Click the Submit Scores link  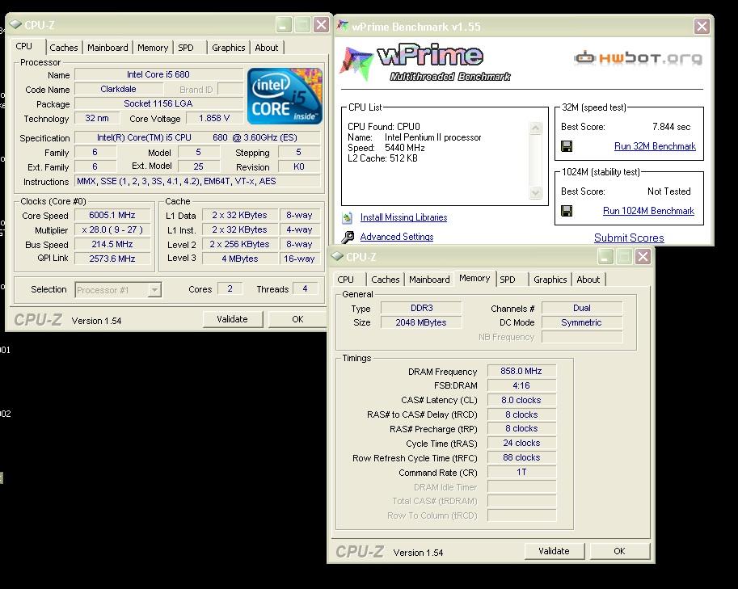[629, 238]
